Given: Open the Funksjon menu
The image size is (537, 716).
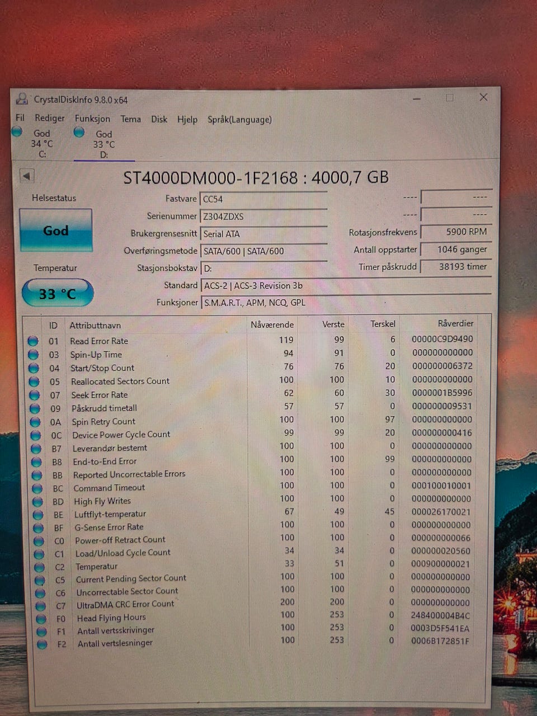Looking at the screenshot, I should click(x=92, y=119).
